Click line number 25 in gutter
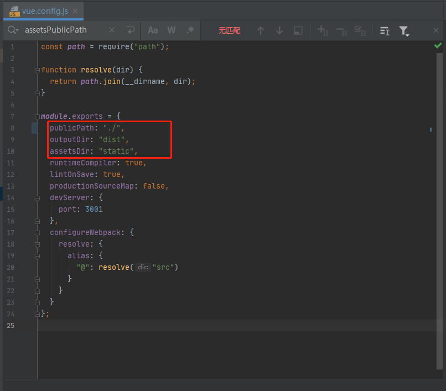 (11, 325)
